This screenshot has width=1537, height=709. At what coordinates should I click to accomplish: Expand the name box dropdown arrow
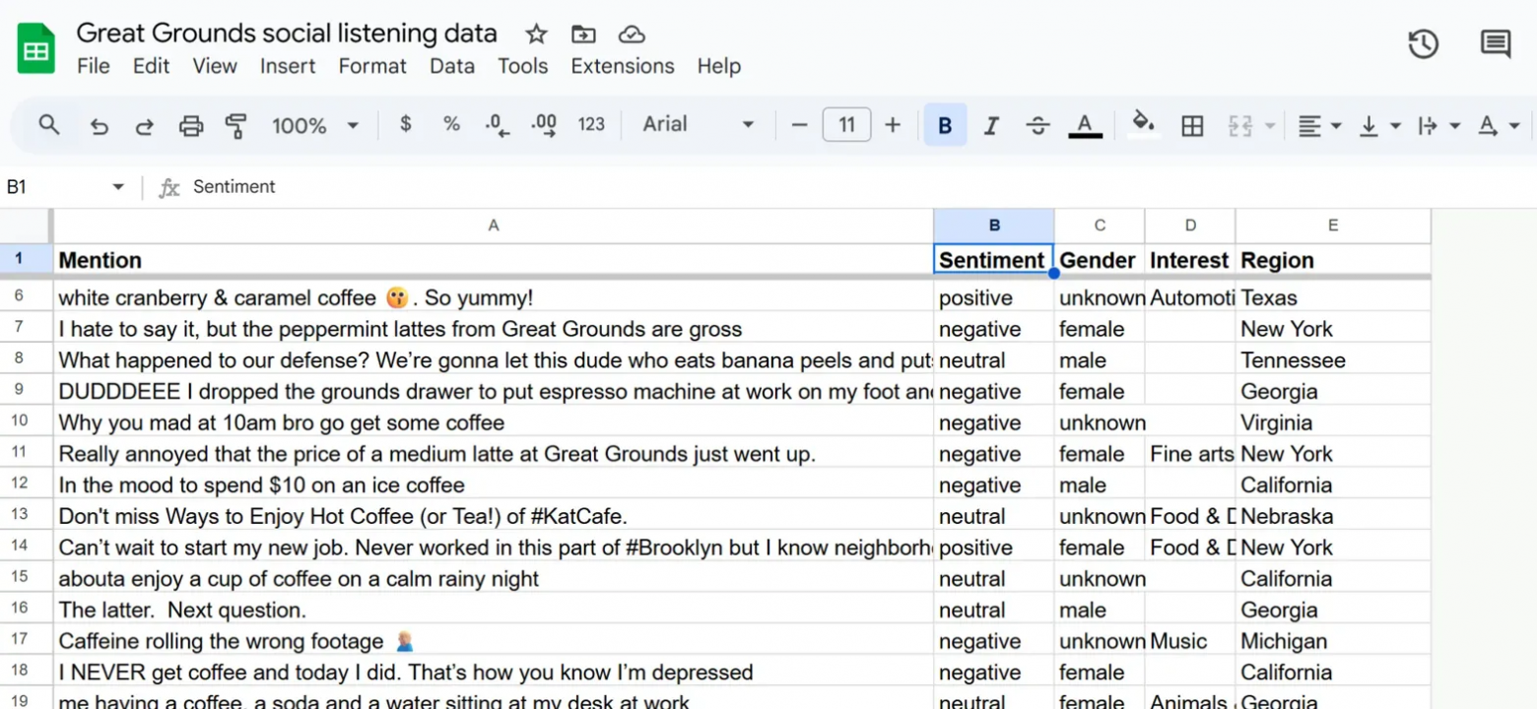pyautogui.click(x=118, y=187)
